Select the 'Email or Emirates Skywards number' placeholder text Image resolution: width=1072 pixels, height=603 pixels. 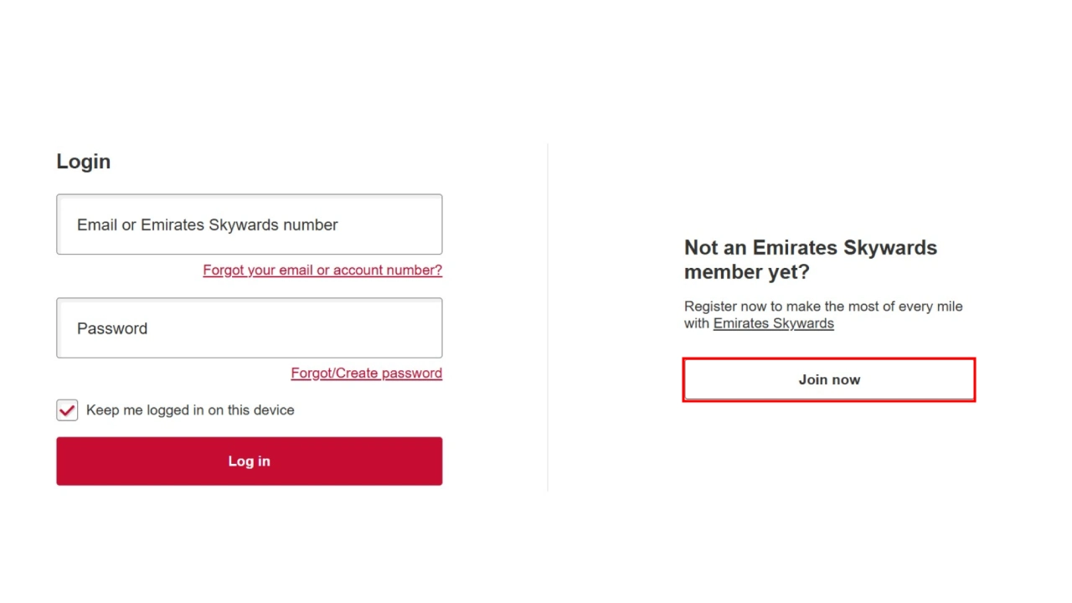[207, 224]
